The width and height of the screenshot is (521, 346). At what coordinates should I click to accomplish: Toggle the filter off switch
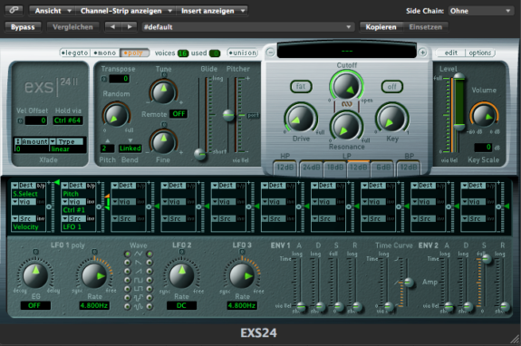(x=391, y=87)
